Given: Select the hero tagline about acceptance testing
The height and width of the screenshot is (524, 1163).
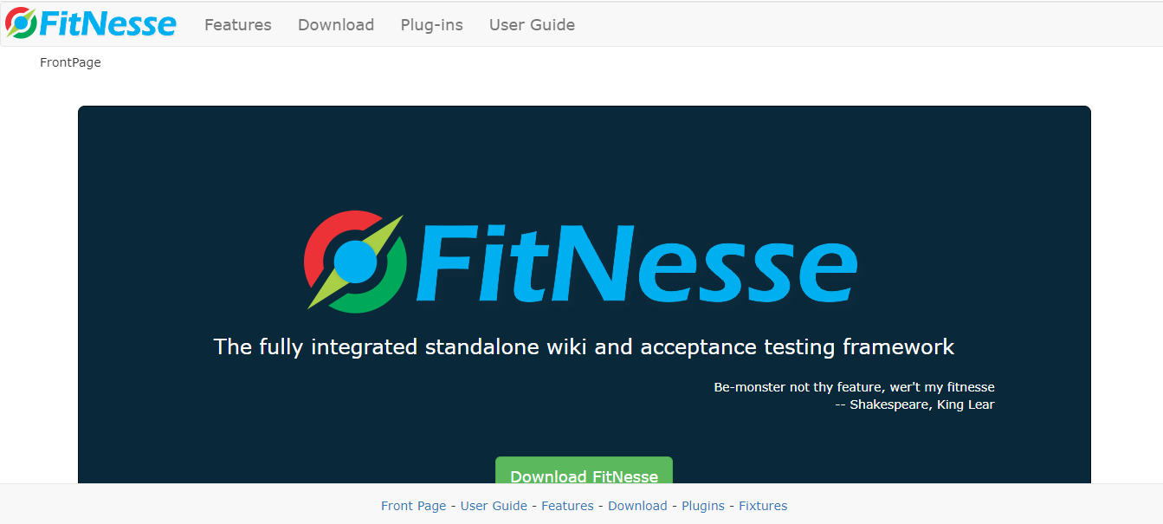Looking at the screenshot, I should click(x=584, y=346).
